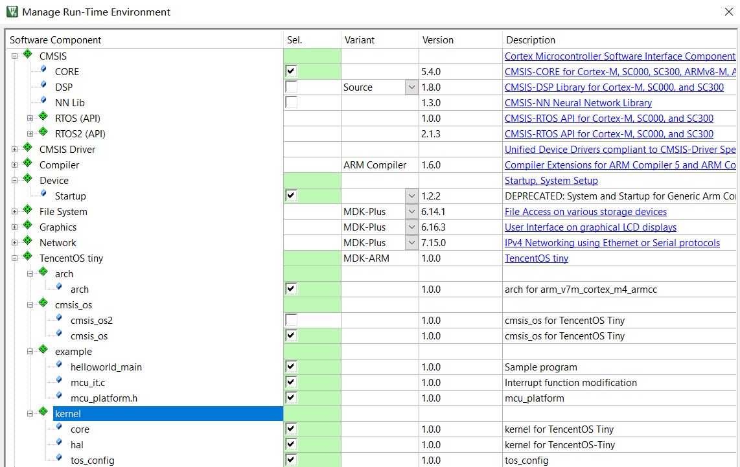
Task: Tick the cmsis_os2 checkbox
Action: pyautogui.click(x=291, y=321)
